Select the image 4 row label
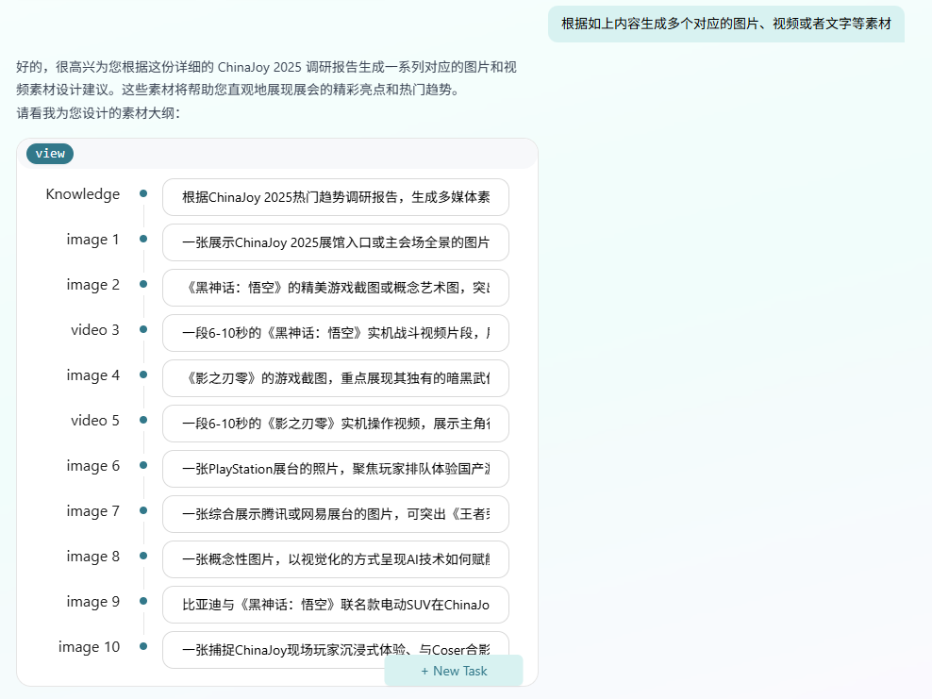The height and width of the screenshot is (699, 932). click(92, 375)
